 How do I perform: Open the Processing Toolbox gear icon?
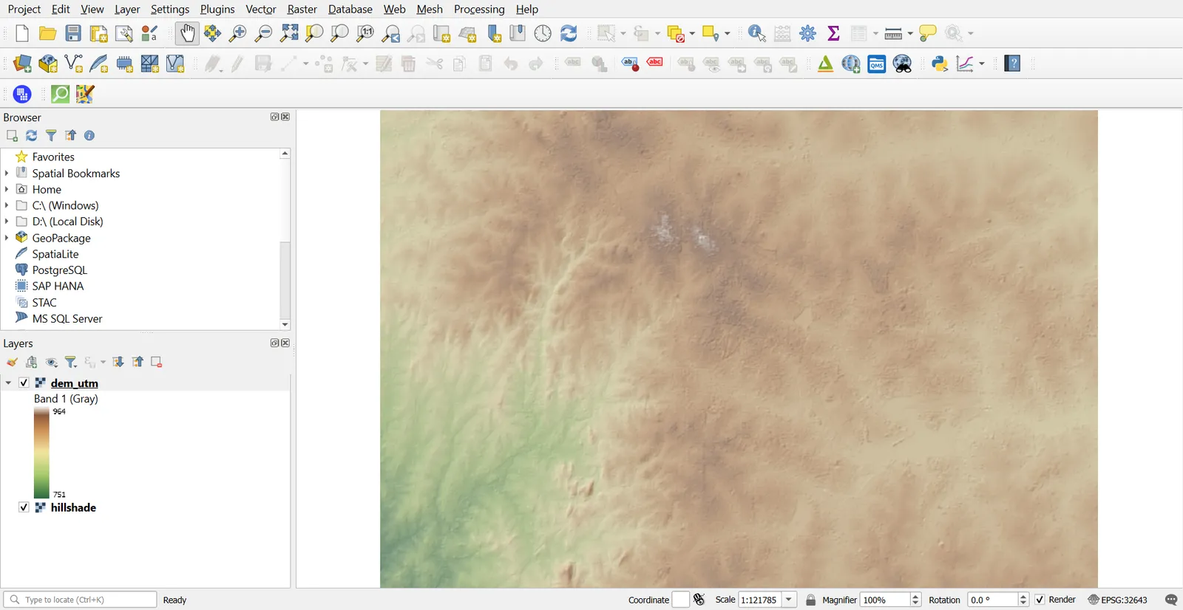pos(808,33)
